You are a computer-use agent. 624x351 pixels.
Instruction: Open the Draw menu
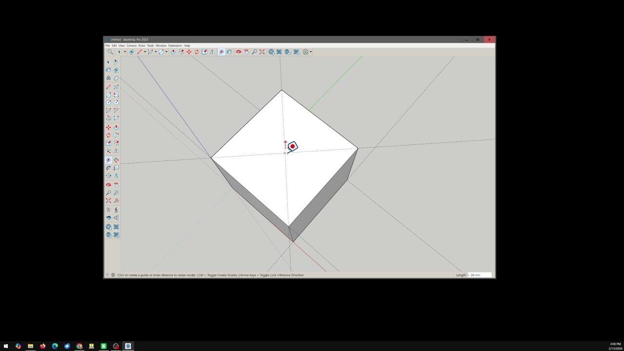tap(142, 45)
